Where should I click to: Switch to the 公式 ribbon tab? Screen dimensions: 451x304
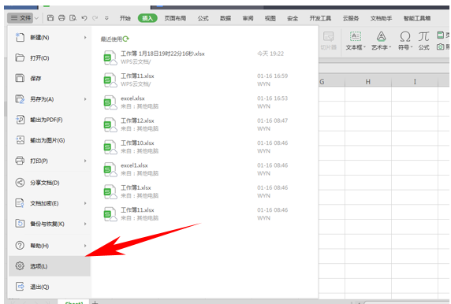203,18
